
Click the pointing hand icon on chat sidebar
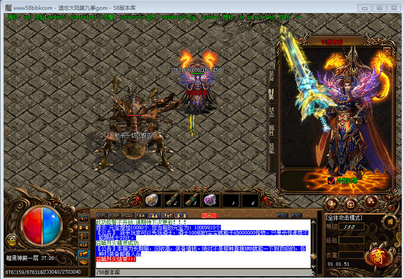pos(84,254)
